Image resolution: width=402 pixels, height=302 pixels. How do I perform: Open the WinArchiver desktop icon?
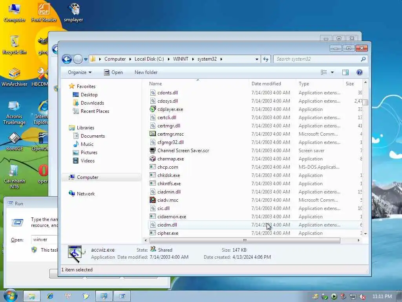point(15,77)
